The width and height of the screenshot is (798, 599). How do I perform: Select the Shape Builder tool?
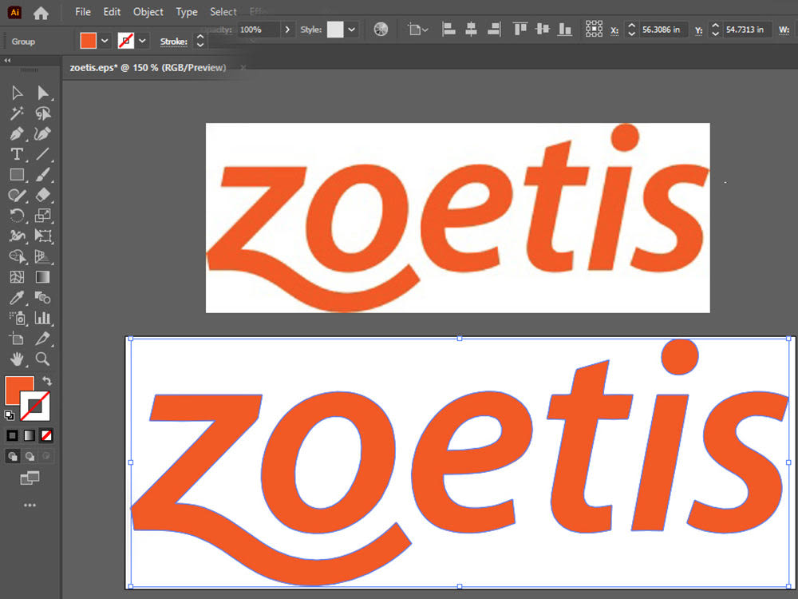point(17,256)
